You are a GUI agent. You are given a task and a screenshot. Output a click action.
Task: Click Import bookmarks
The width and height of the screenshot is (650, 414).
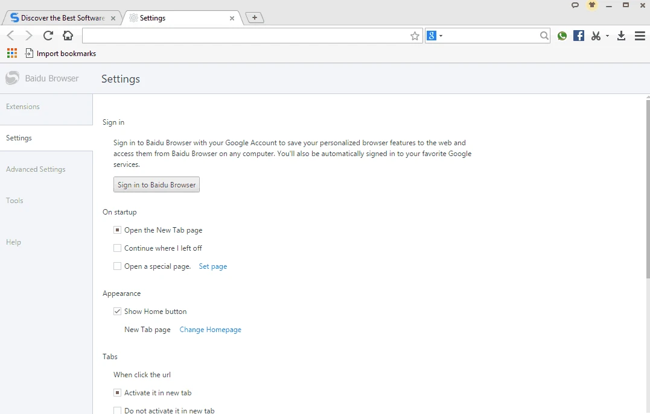pyautogui.click(x=60, y=54)
